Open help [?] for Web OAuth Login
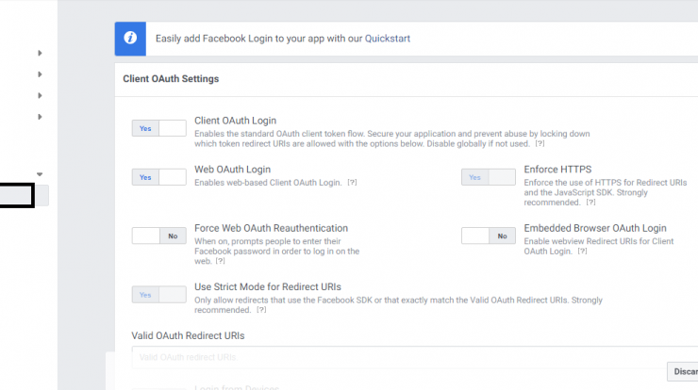The image size is (698, 390). 352,183
